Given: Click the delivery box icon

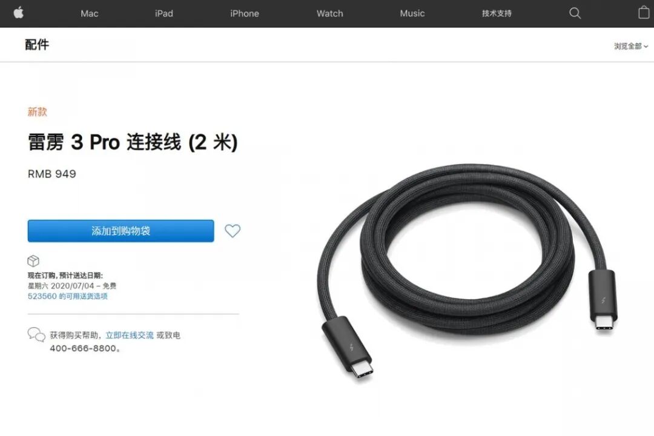Looking at the screenshot, I should point(33,261).
